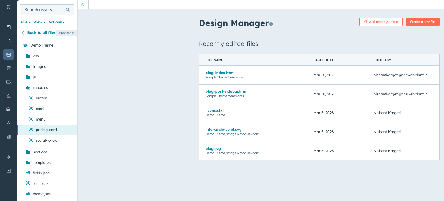Click Sample Theme/templates path under blog-index.html

[x=225, y=77]
